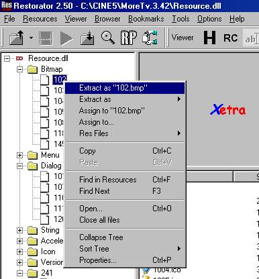Image resolution: width=259 pixels, height=279 pixels.
Task: Open the Extract as submenu
Action: pyautogui.click(x=125, y=99)
